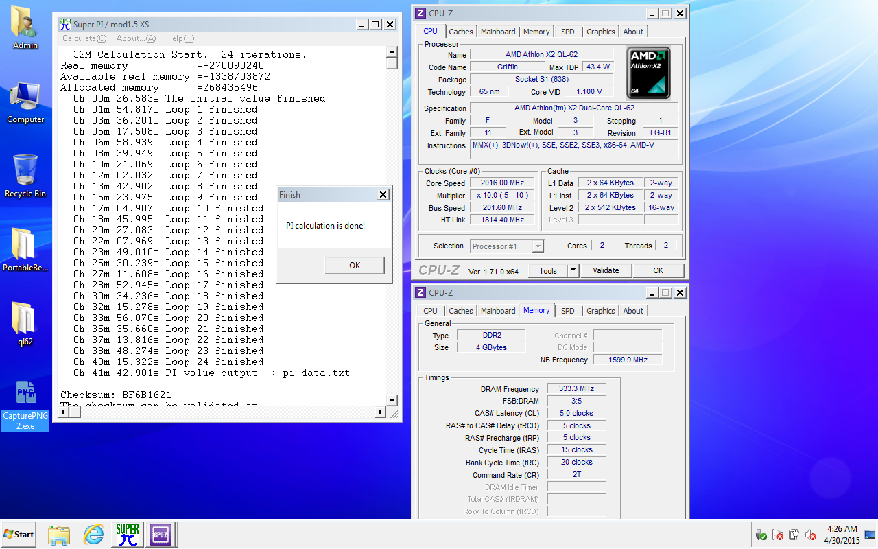Click the Command Rate value 2T
Viewport: 878px width, 549px height.
[576, 475]
